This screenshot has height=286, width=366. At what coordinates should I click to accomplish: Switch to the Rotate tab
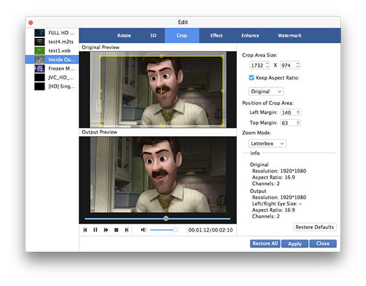tap(124, 35)
